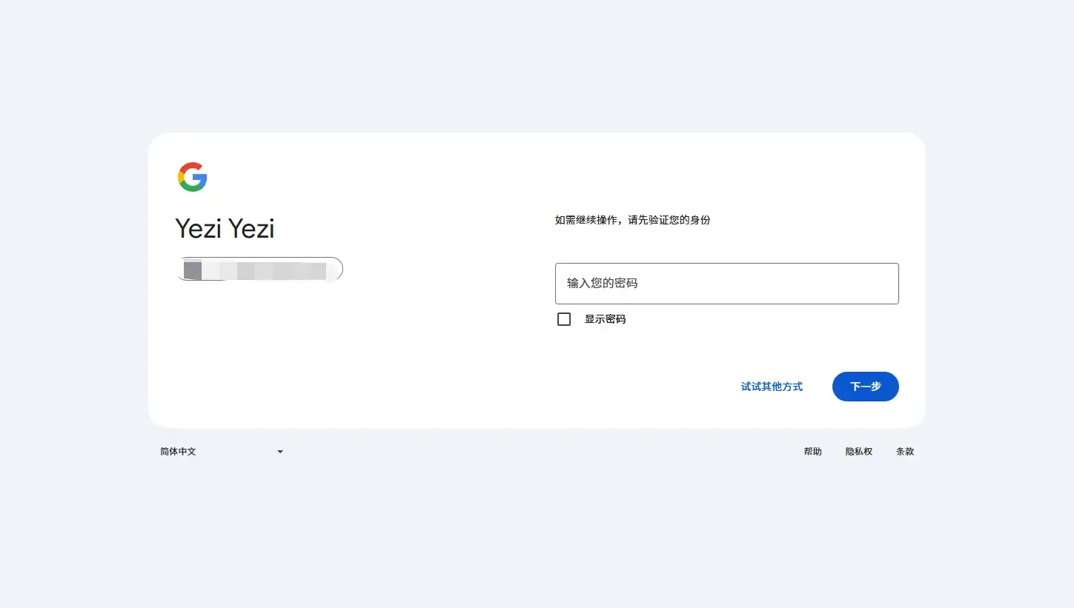Open the 帮助 help link

[812, 451]
